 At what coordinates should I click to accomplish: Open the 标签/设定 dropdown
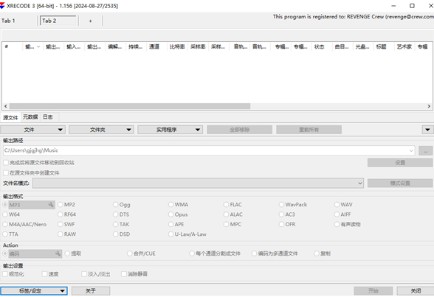(34, 291)
